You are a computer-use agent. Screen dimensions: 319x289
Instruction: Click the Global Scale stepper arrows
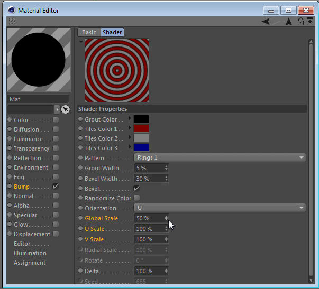166,218
